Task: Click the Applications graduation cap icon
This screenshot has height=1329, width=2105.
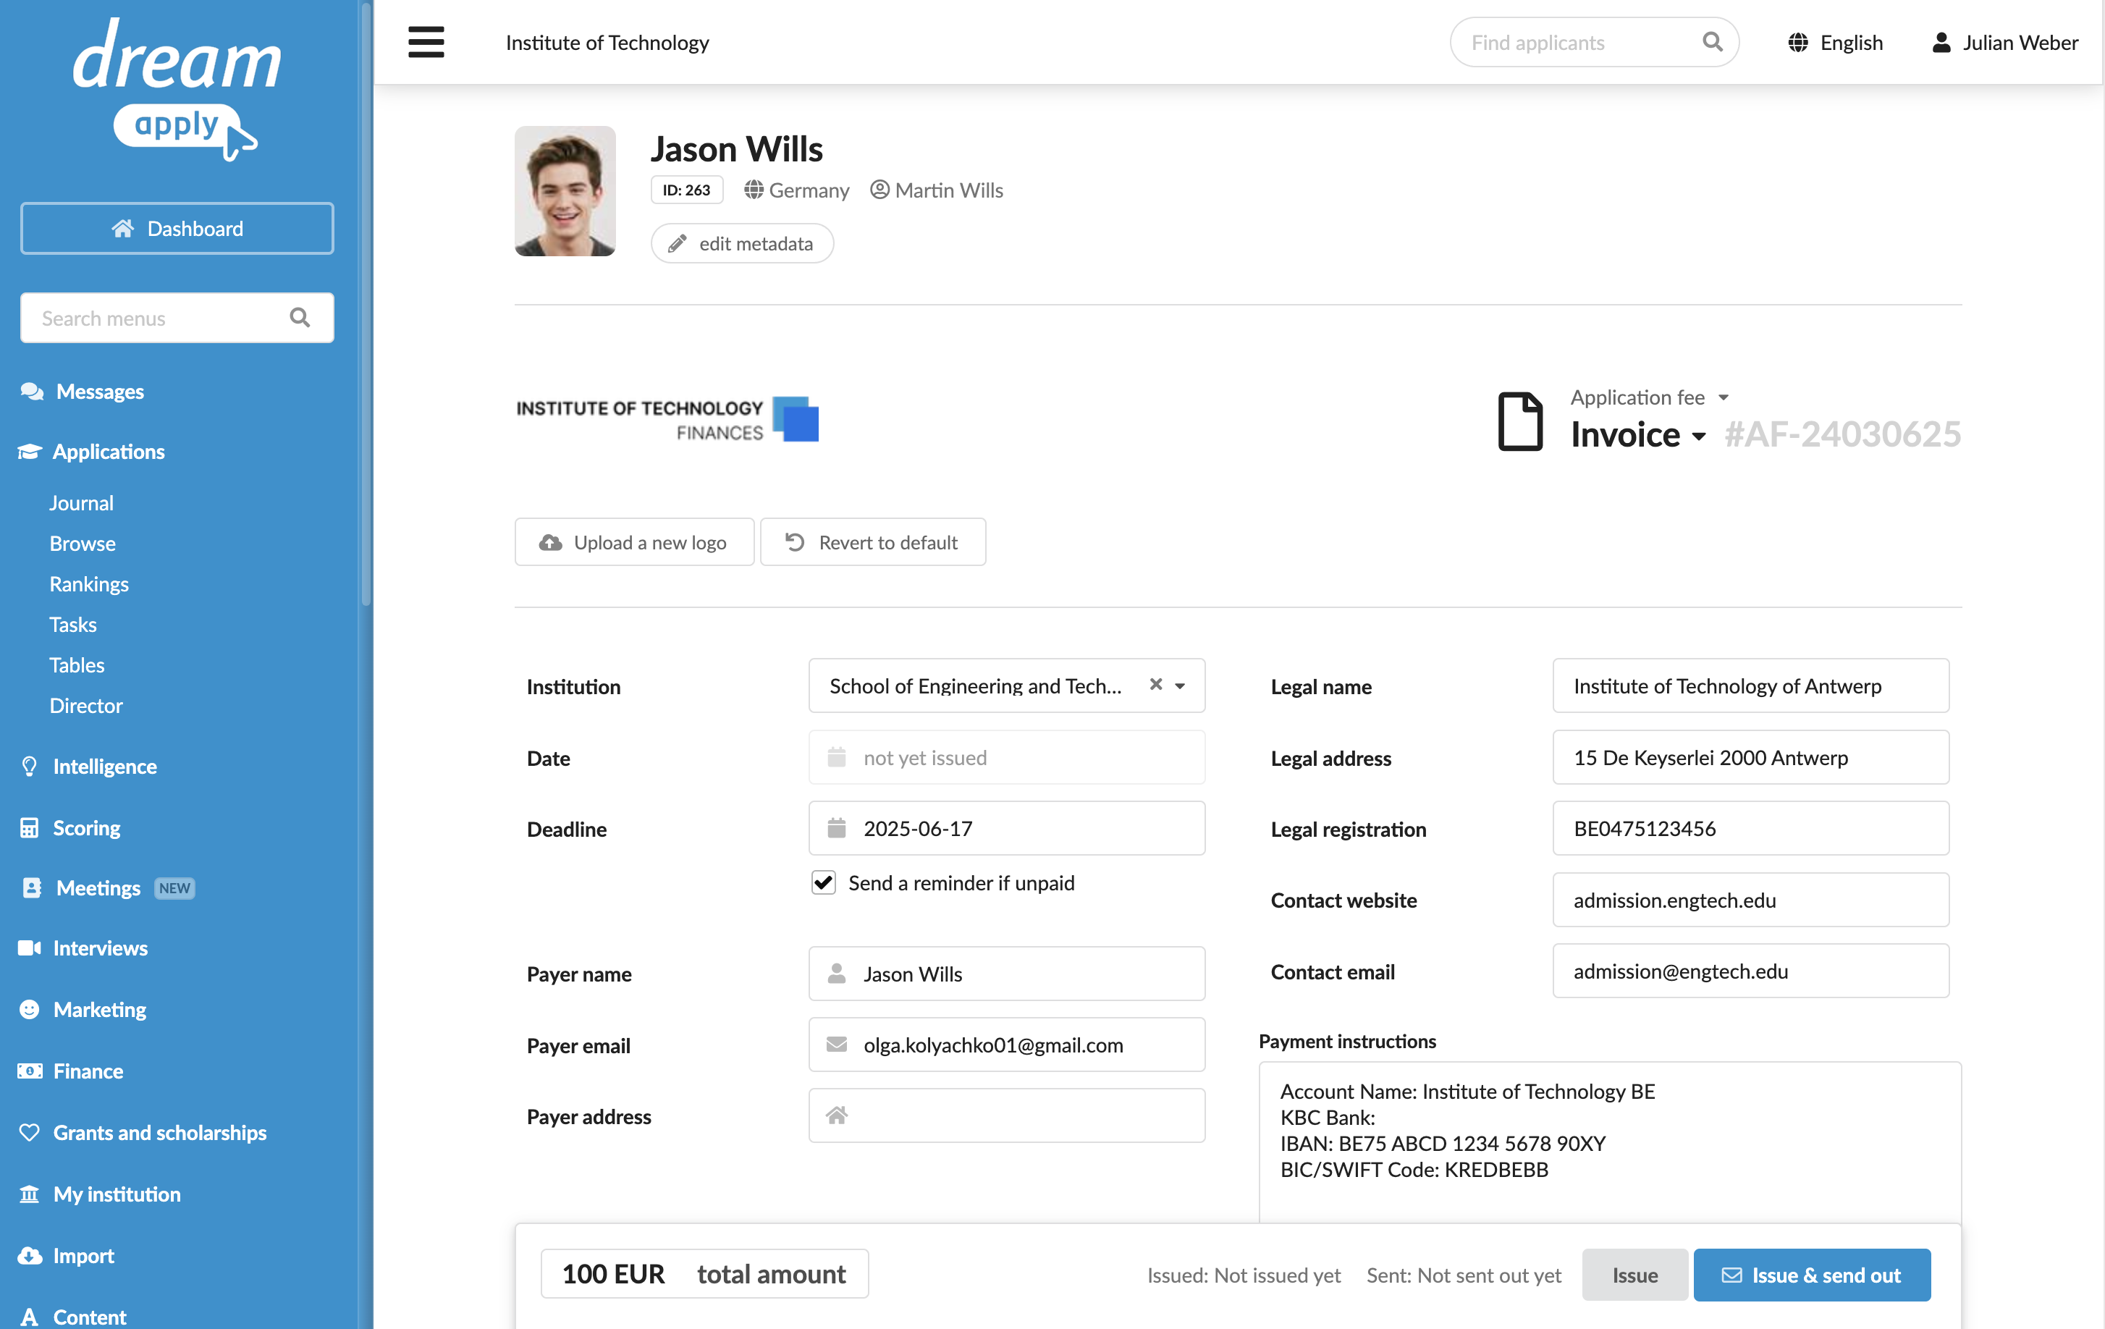Action: pyautogui.click(x=30, y=451)
